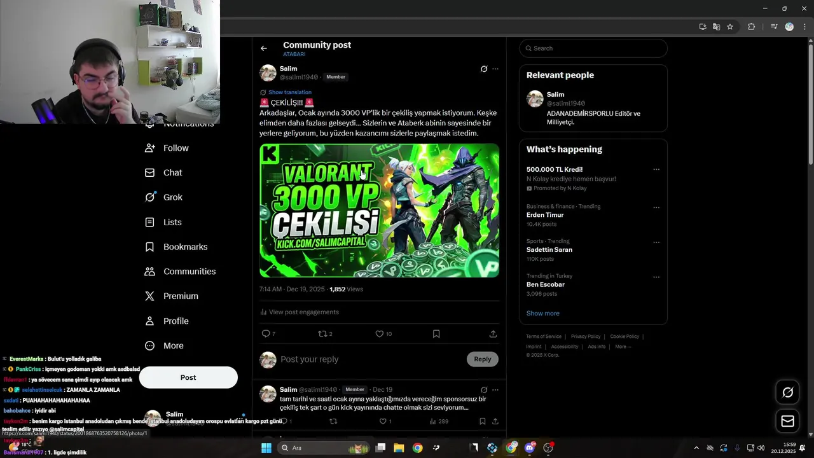The image size is (814, 458).
Task: Click the Grok icon on Salim's Dec 19 reply
Action: tap(484, 390)
